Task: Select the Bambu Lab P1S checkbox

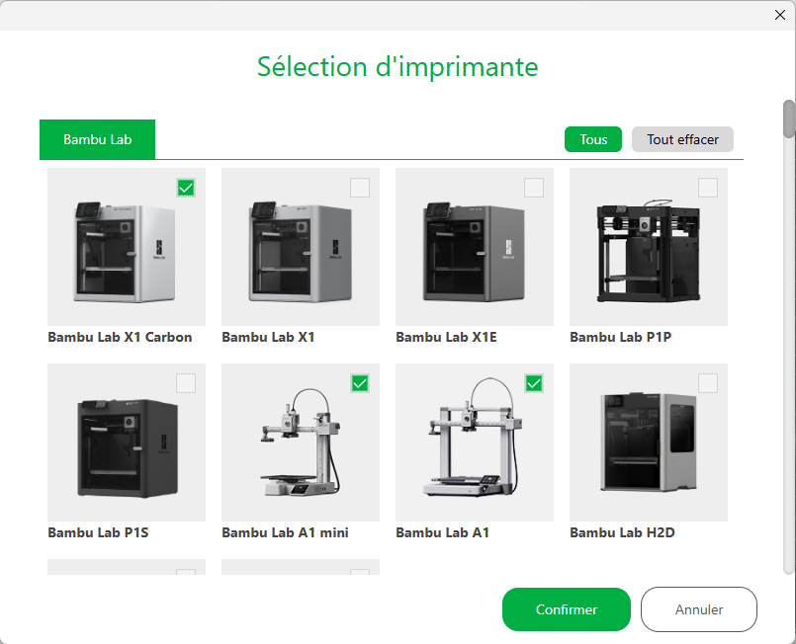Action: pos(186,383)
